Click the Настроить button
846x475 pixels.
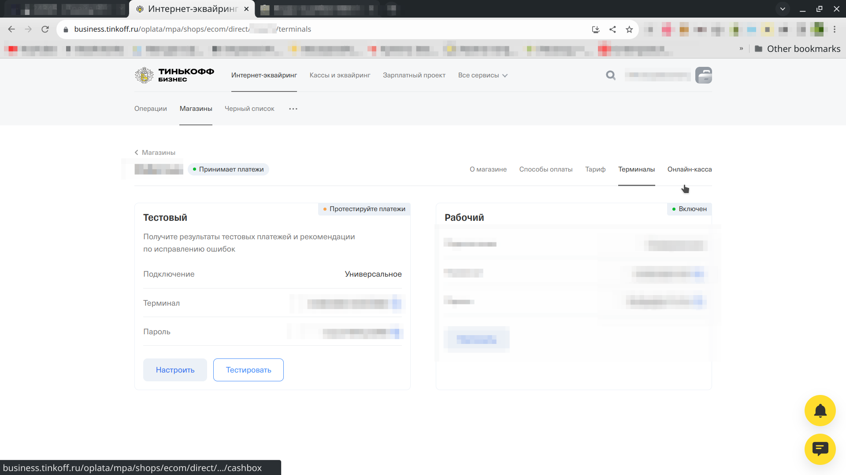click(x=175, y=370)
